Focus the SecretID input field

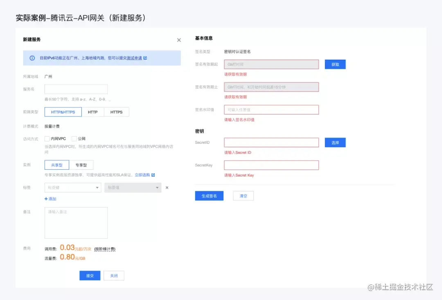tap(271, 142)
